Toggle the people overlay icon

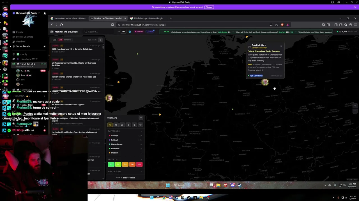click(110, 125)
